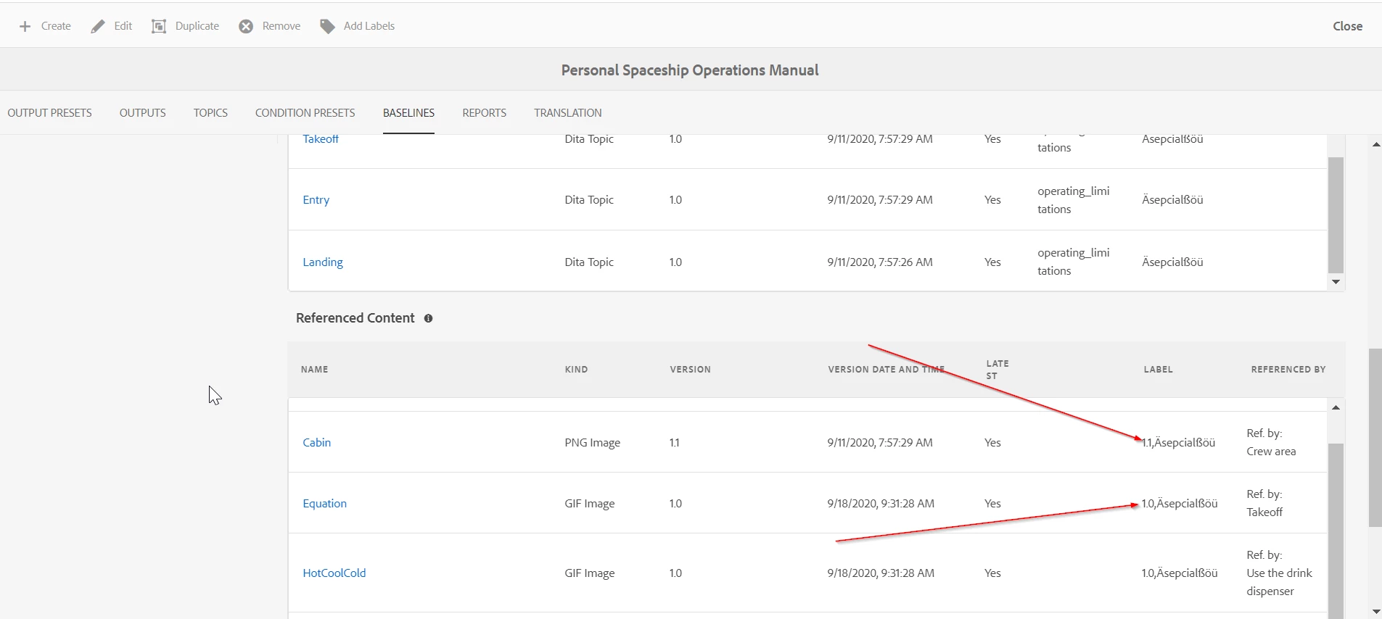Click the LABEL column header
1382x619 pixels.
[x=1158, y=370]
